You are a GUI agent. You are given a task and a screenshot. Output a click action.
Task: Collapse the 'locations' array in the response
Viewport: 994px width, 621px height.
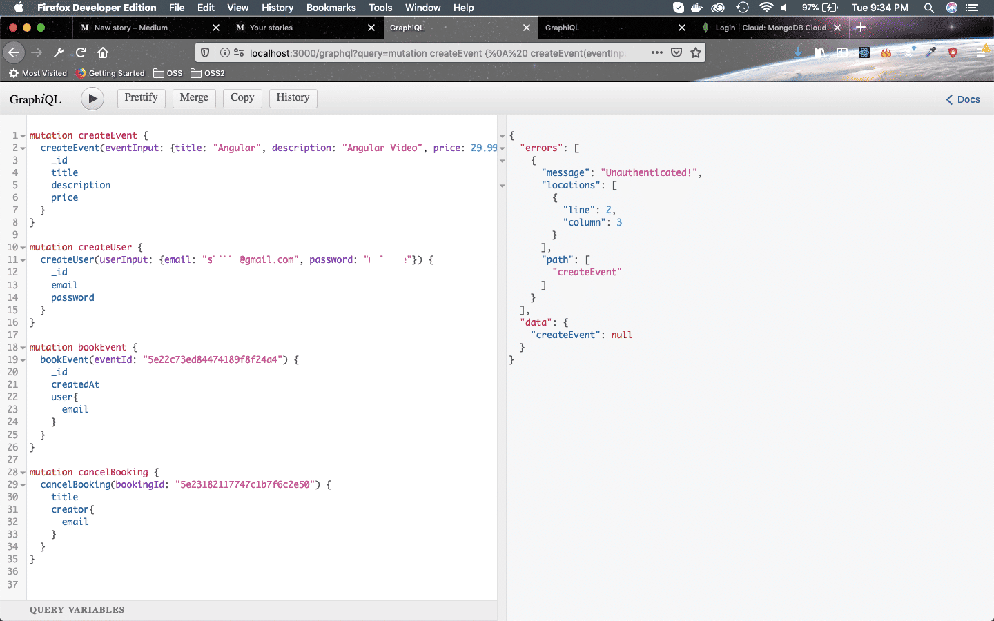503,186
